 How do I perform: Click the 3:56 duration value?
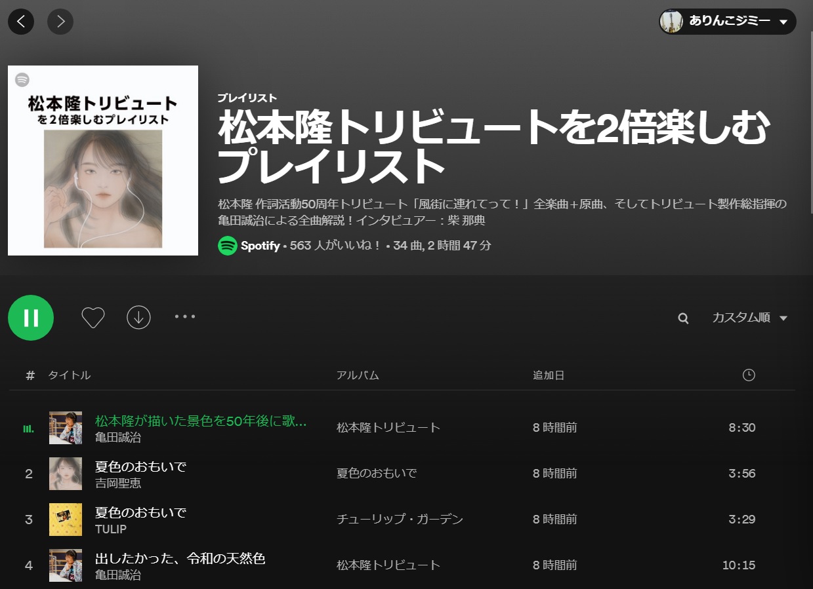[x=742, y=474]
